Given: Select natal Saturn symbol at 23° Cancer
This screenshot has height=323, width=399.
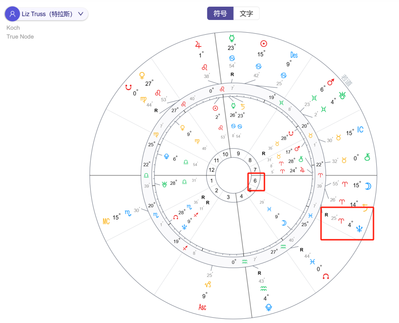Looking at the screenshot, I should (242, 106).
